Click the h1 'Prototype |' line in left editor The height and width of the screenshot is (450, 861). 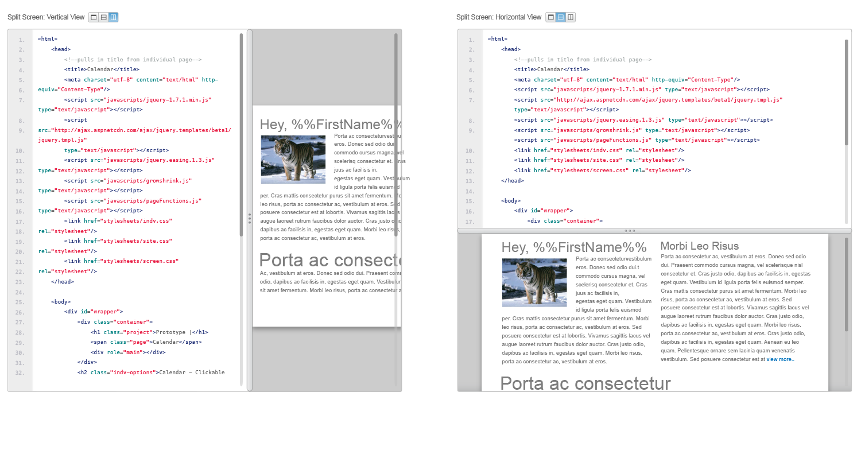coord(149,332)
